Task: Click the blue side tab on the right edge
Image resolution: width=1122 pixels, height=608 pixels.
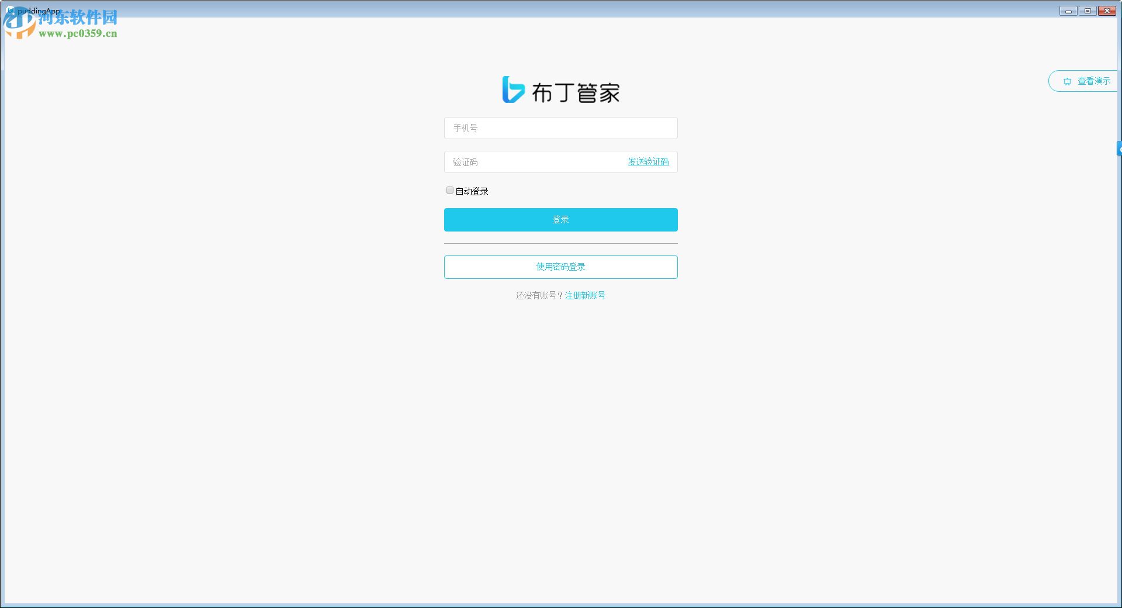Action: (1119, 148)
